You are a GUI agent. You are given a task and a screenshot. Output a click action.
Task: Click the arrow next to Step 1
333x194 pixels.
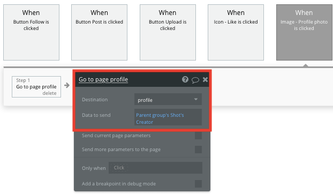[67, 85]
